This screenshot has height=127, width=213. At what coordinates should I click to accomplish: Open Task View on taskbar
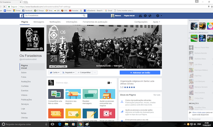pos(52,124)
